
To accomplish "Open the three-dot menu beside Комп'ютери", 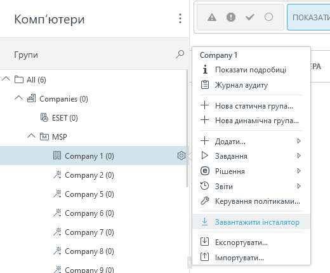I will tap(180, 18).
